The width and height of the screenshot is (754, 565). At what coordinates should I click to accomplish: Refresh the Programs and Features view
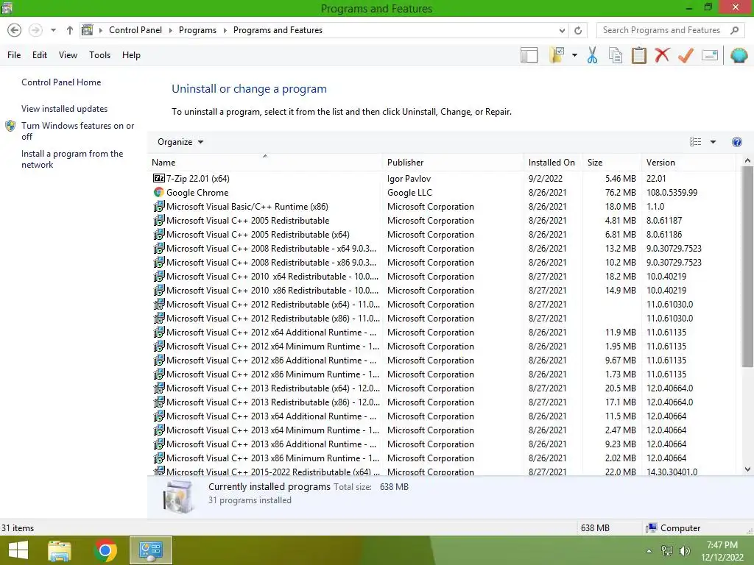[578, 30]
